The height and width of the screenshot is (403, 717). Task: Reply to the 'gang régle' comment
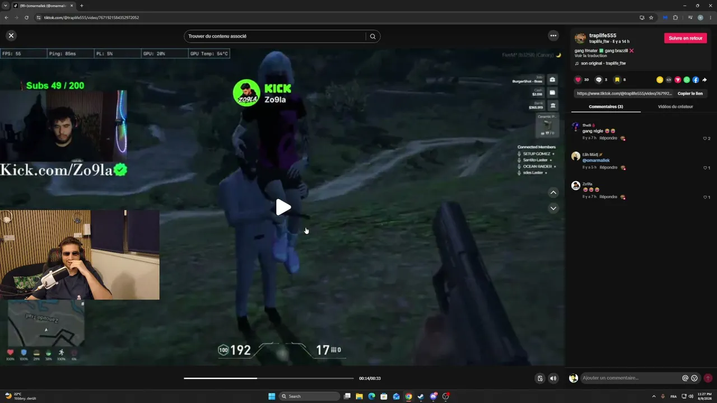pos(608,138)
